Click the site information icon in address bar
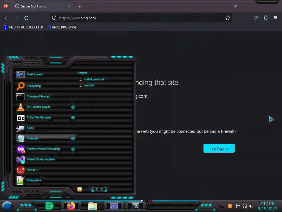282x212 pixels. 54,18
